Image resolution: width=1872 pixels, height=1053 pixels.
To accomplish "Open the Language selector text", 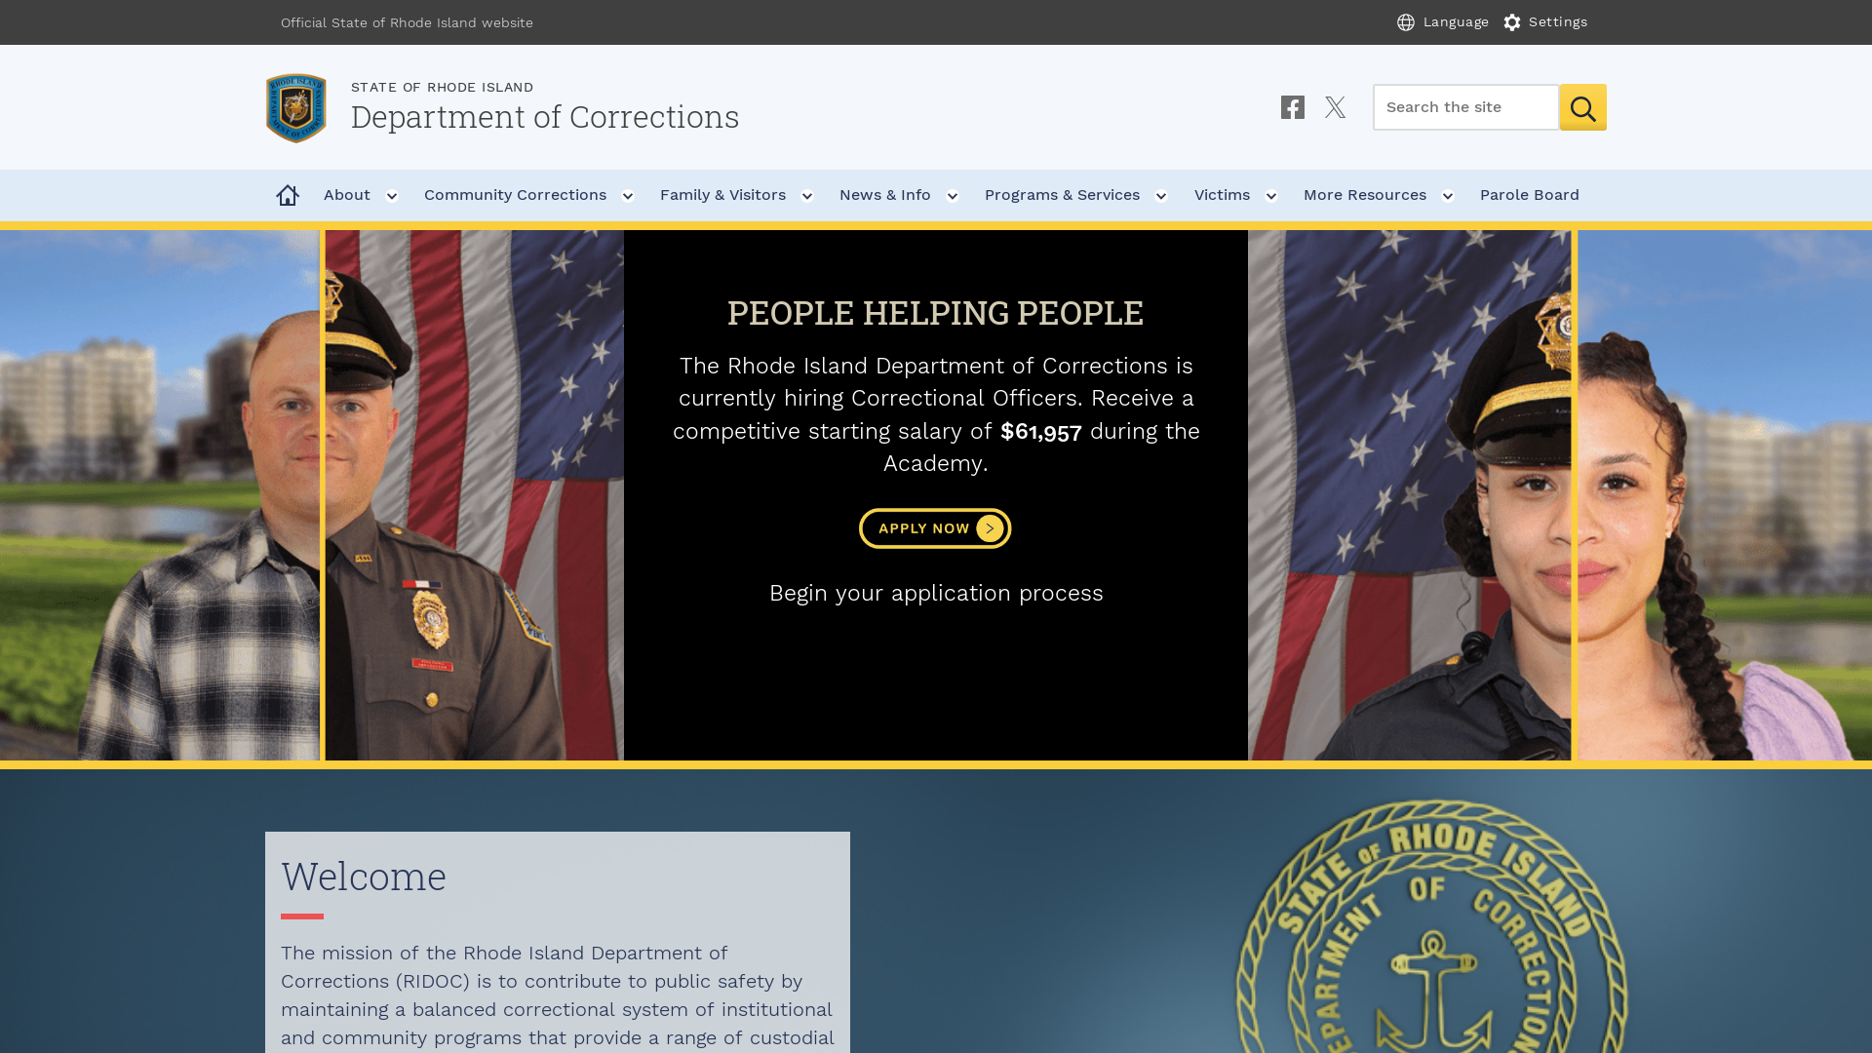I will [x=1456, y=22].
